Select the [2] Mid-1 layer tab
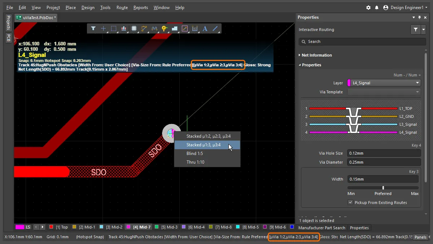The image size is (433, 244). tap(84, 227)
